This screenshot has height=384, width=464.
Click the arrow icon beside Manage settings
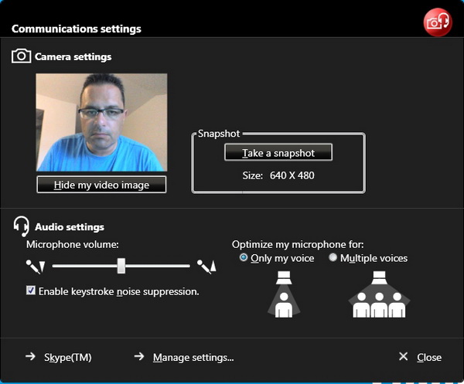tap(139, 357)
